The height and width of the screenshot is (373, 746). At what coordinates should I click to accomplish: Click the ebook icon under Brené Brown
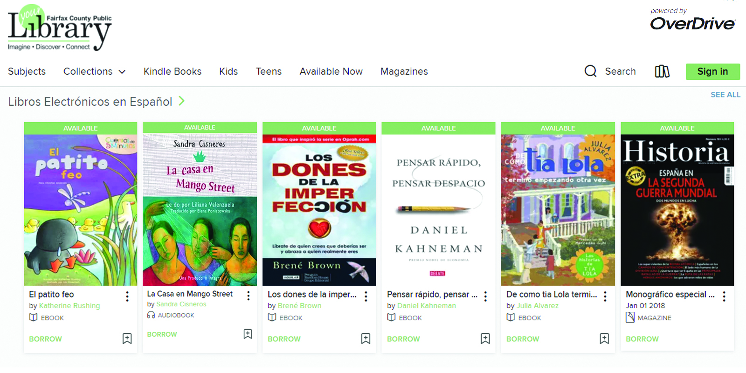(x=272, y=318)
